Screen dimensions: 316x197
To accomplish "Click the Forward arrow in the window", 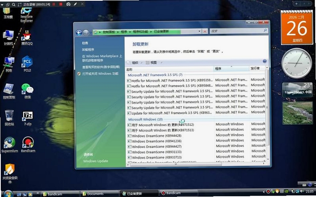I will [x=86, y=32].
